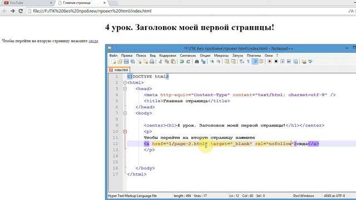Toggle synchronized horizontal scrolling icon
The width and height of the screenshot is (356, 200).
point(233,62)
